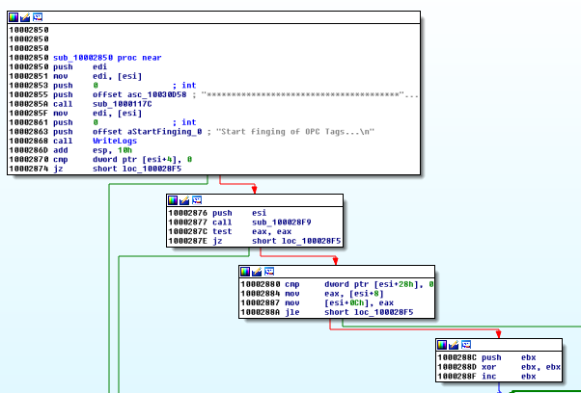The image size is (581, 393).
Task: Click the pencil icon on the 10002880 cmp block
Action: 258,273
